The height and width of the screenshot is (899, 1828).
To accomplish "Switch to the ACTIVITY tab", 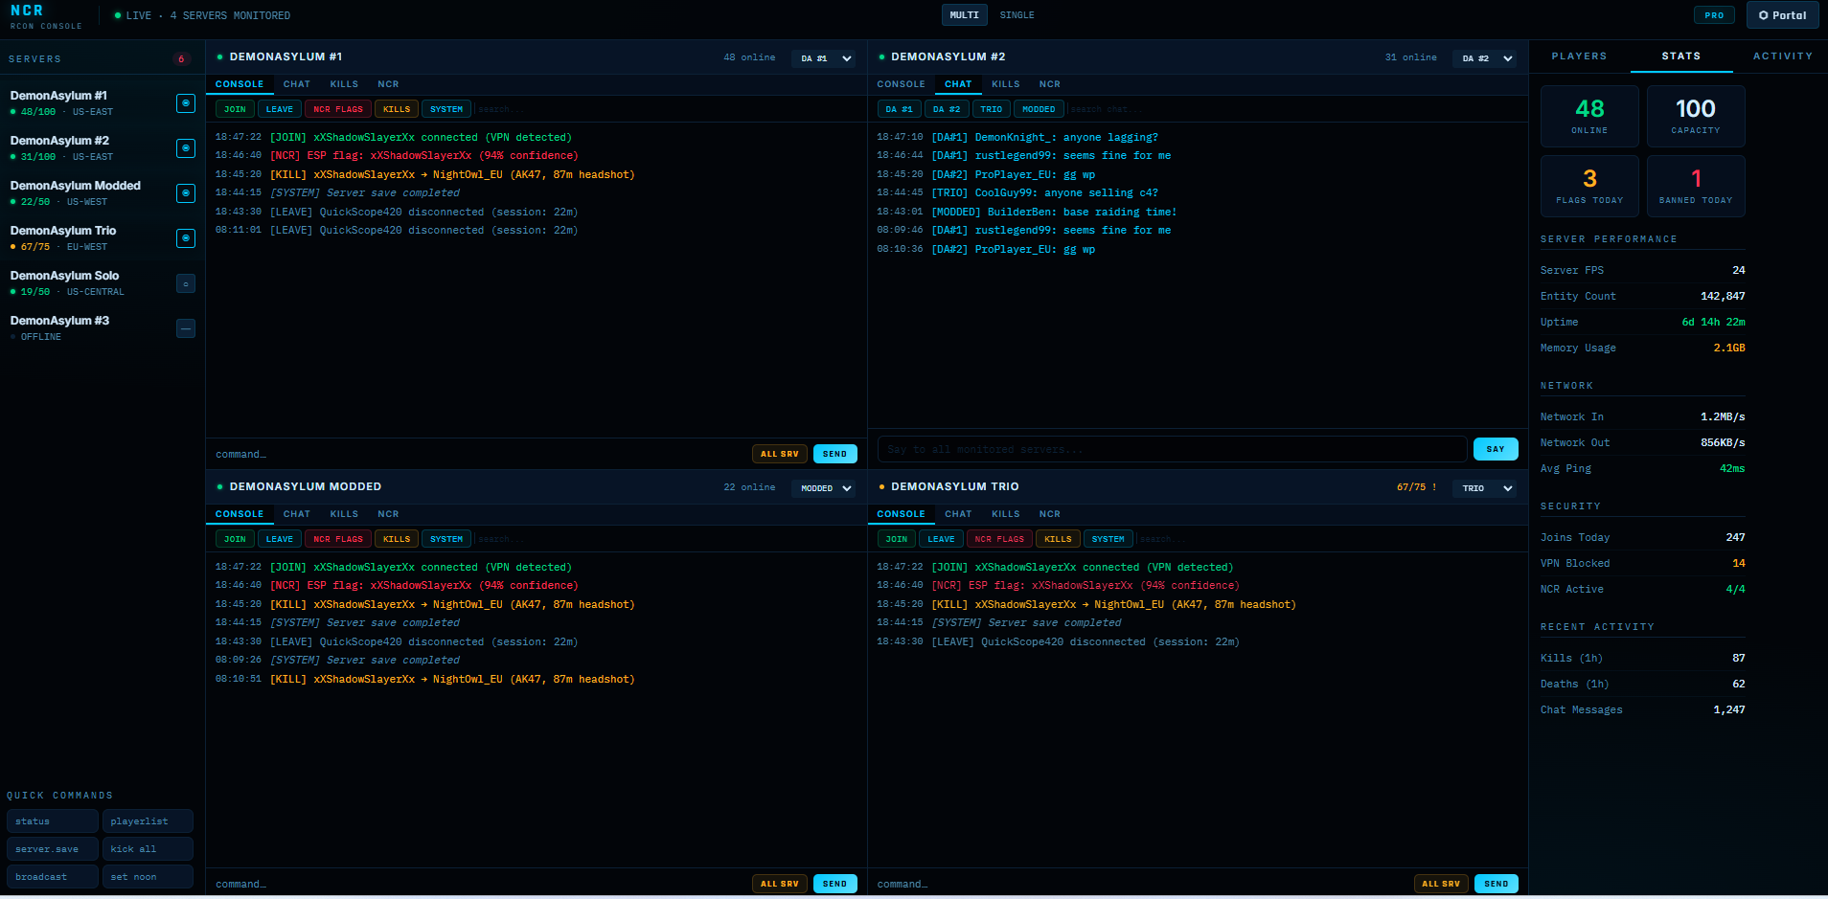I will click(x=1782, y=56).
